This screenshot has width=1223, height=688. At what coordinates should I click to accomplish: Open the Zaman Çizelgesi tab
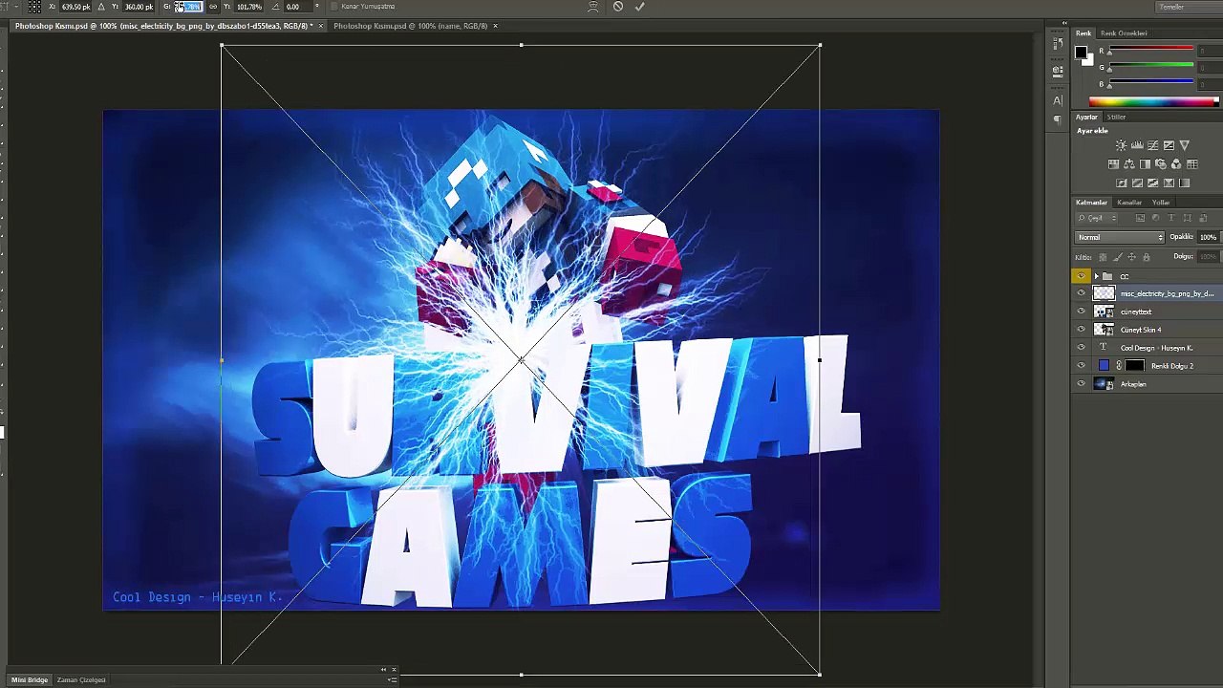(x=81, y=680)
